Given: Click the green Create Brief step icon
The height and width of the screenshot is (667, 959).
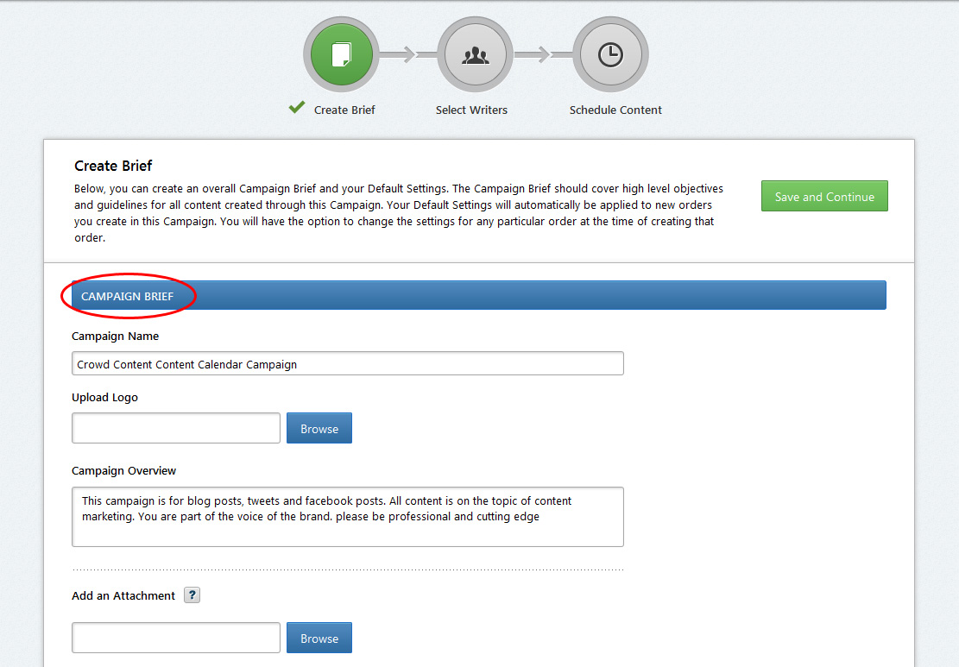Looking at the screenshot, I should pyautogui.click(x=341, y=54).
